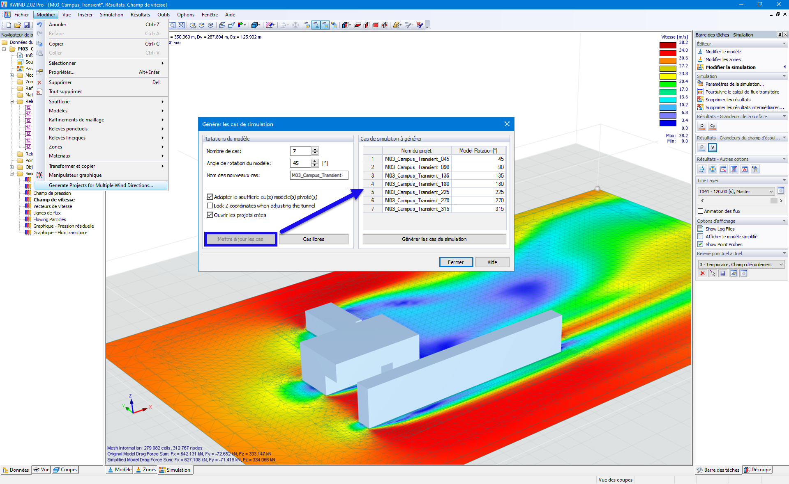Click the Time Layer settings icon
The width and height of the screenshot is (789, 484).
pos(781,191)
